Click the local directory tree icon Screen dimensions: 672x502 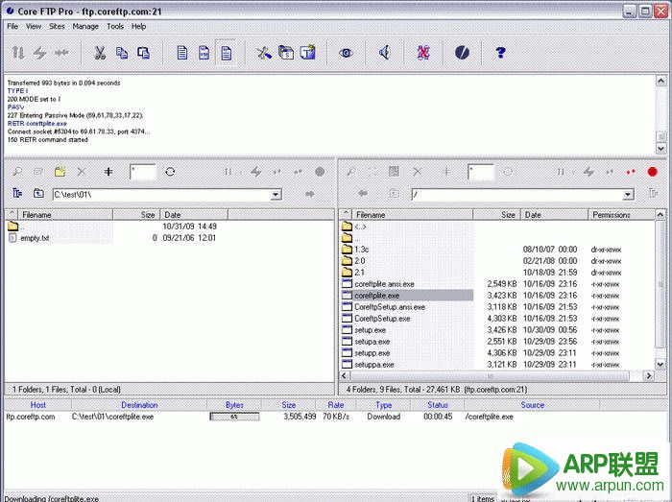(17, 194)
